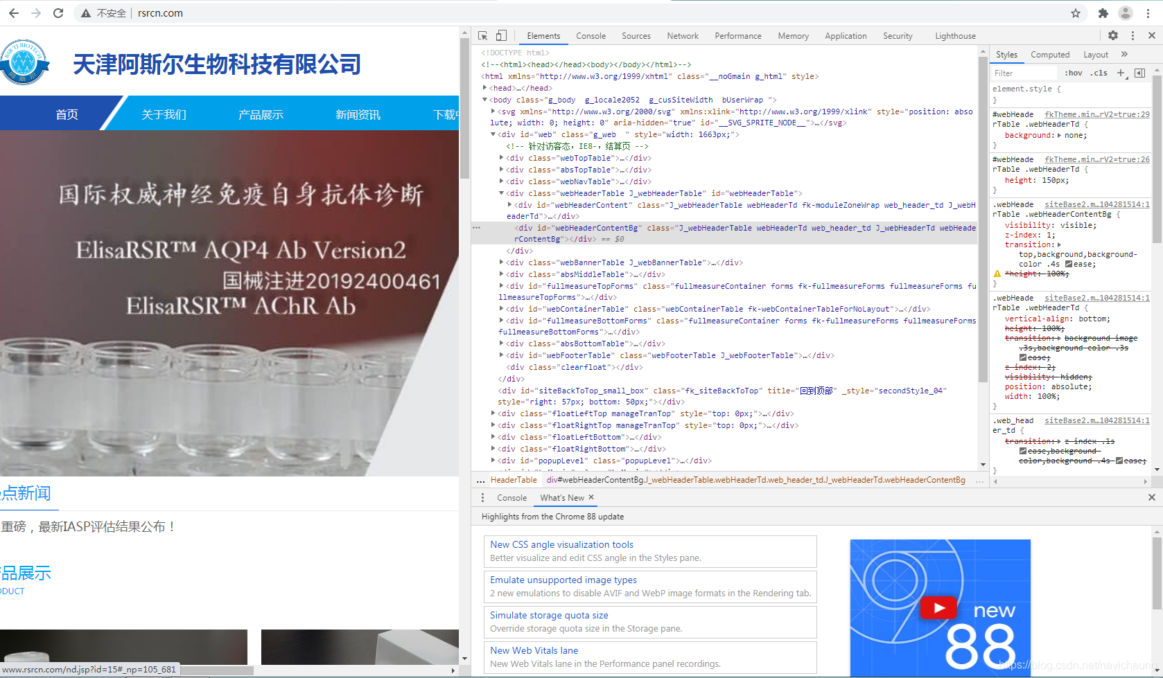
Task: Open Chrome three-dot menu
Action: pos(1148,13)
